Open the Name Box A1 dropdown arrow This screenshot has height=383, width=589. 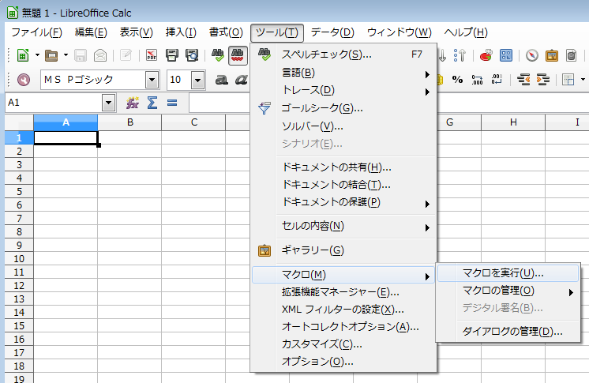click(108, 103)
